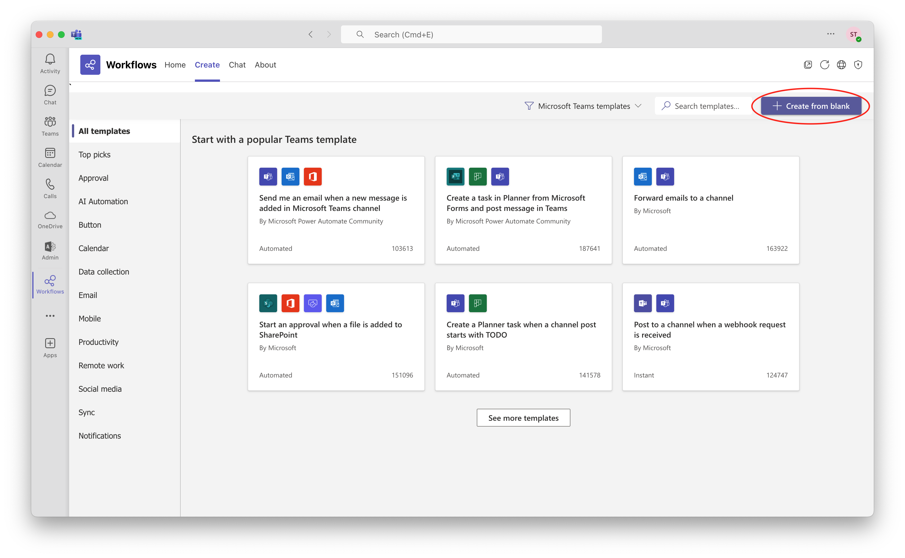Open OneDrive cloud icon in sidebar
Image resolution: width=905 pixels, height=558 pixels.
click(x=50, y=220)
